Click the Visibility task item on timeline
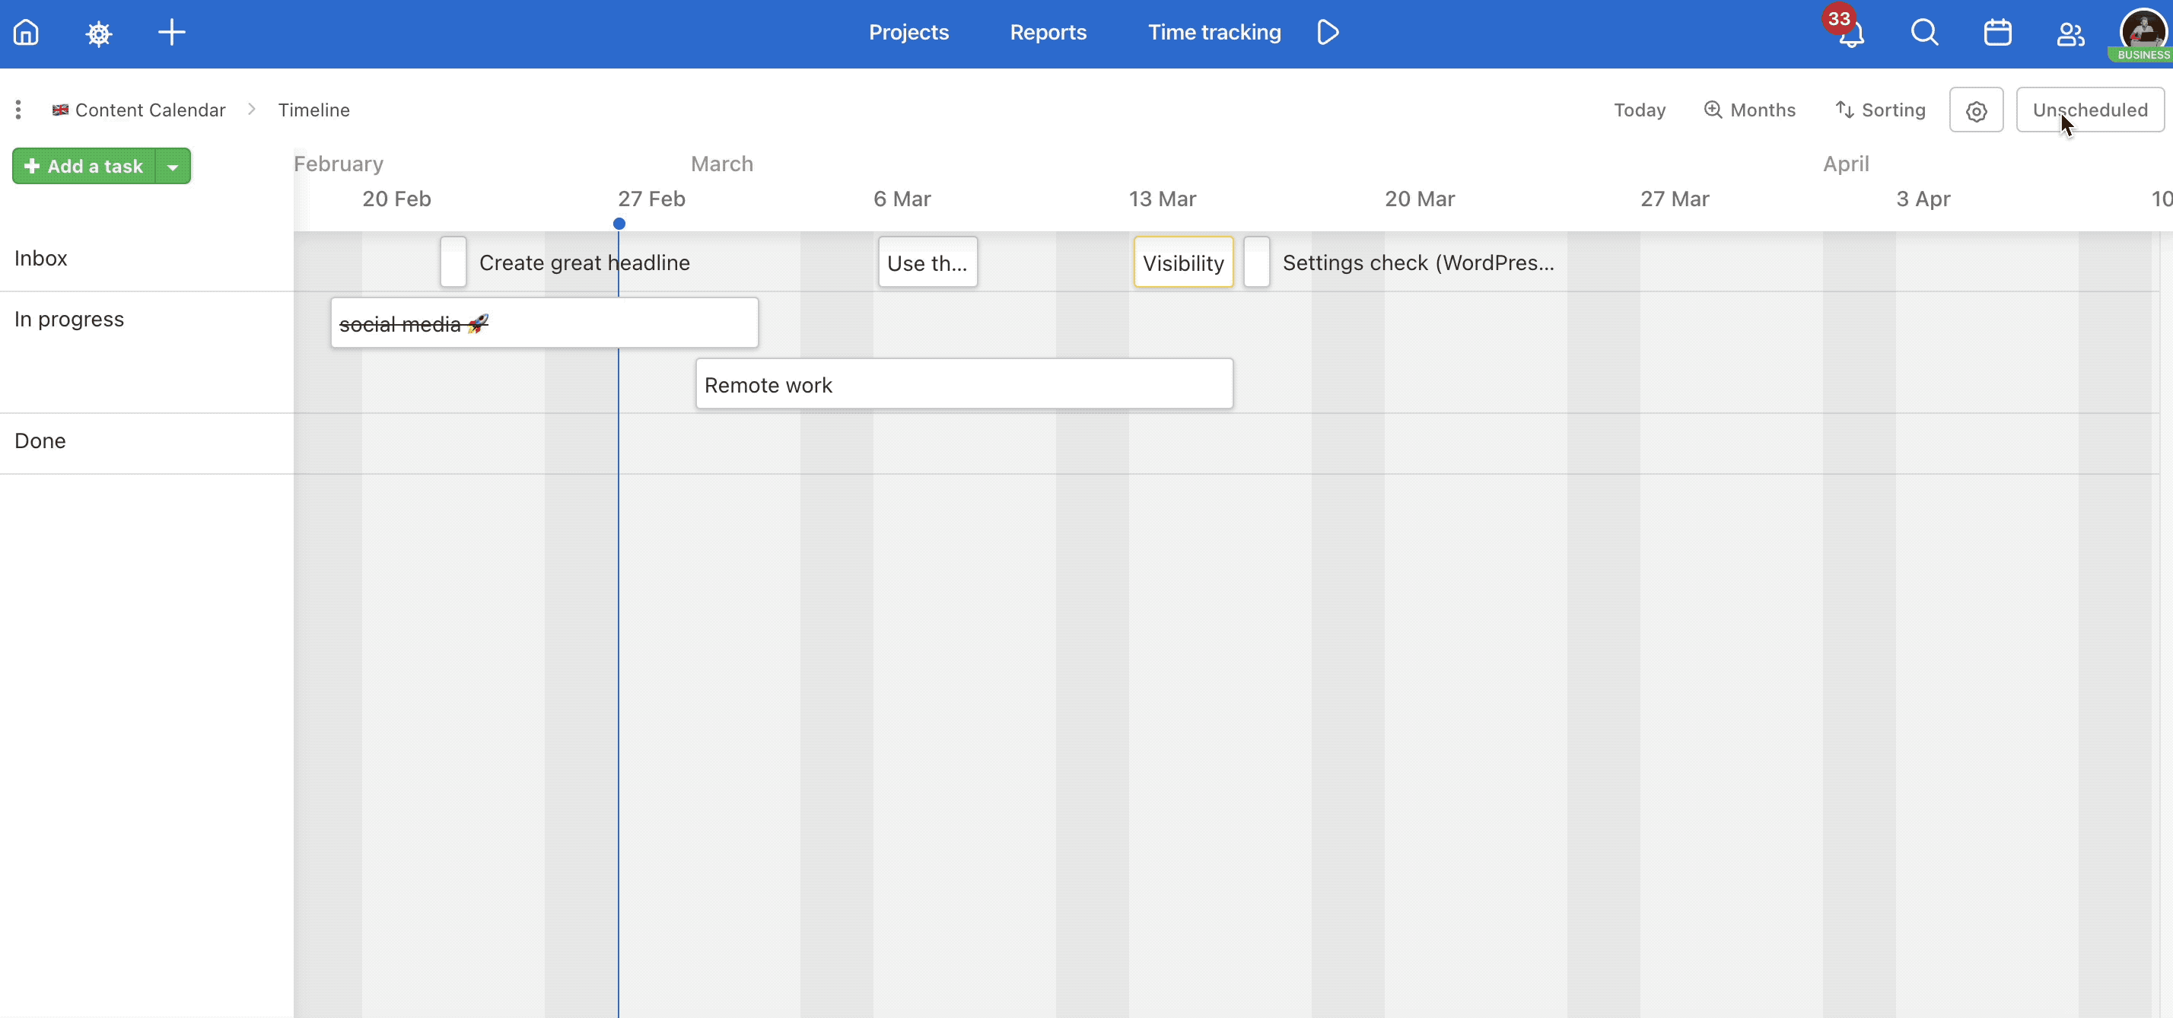The width and height of the screenshot is (2173, 1018). [x=1181, y=262]
